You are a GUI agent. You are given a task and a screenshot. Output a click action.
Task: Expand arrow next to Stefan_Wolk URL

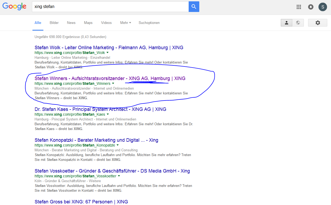tap(107, 53)
